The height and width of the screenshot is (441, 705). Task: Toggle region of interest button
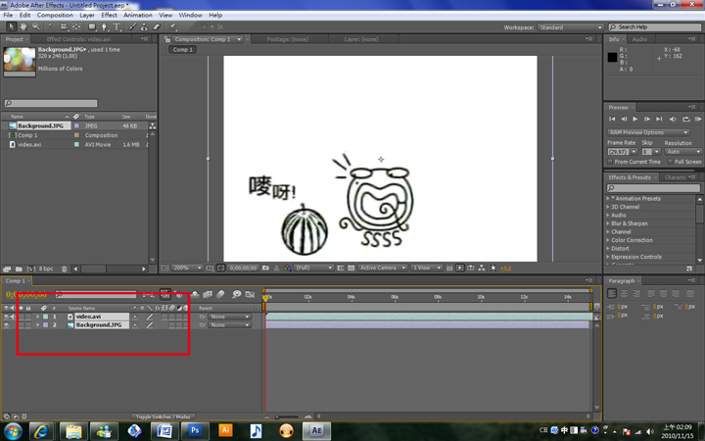341,268
